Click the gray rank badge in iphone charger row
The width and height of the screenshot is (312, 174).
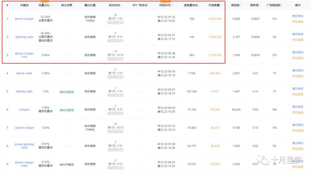[115, 23]
